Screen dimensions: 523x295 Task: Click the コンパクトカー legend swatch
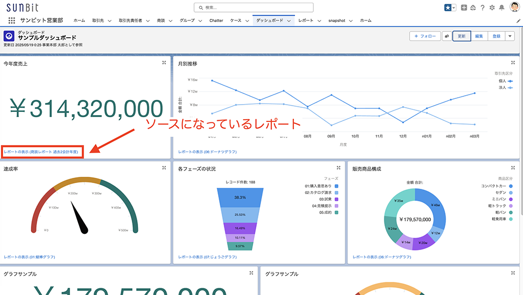(510, 186)
